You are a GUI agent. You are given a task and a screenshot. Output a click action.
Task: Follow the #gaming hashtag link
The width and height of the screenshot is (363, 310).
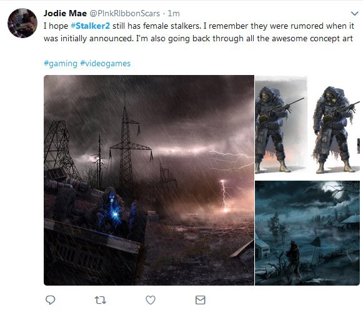click(61, 63)
